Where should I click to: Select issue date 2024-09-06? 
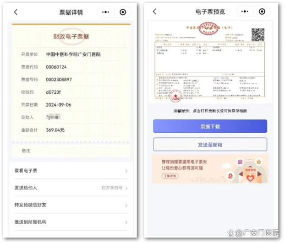point(58,105)
